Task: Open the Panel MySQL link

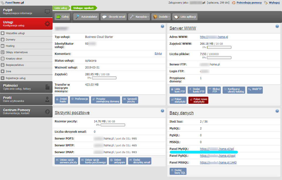Action: click(x=217, y=149)
